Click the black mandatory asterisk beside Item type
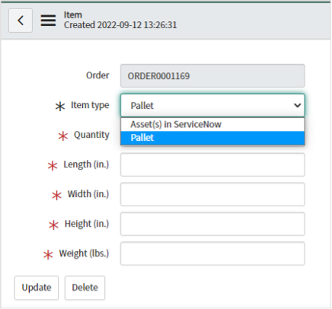This screenshot has width=332, height=309. point(60,106)
